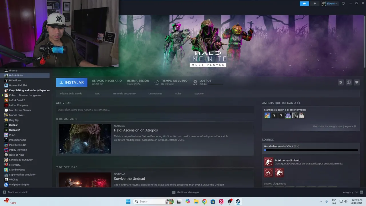Show hidden tray icons chevron
This screenshot has width=366, height=206.
[320, 201]
